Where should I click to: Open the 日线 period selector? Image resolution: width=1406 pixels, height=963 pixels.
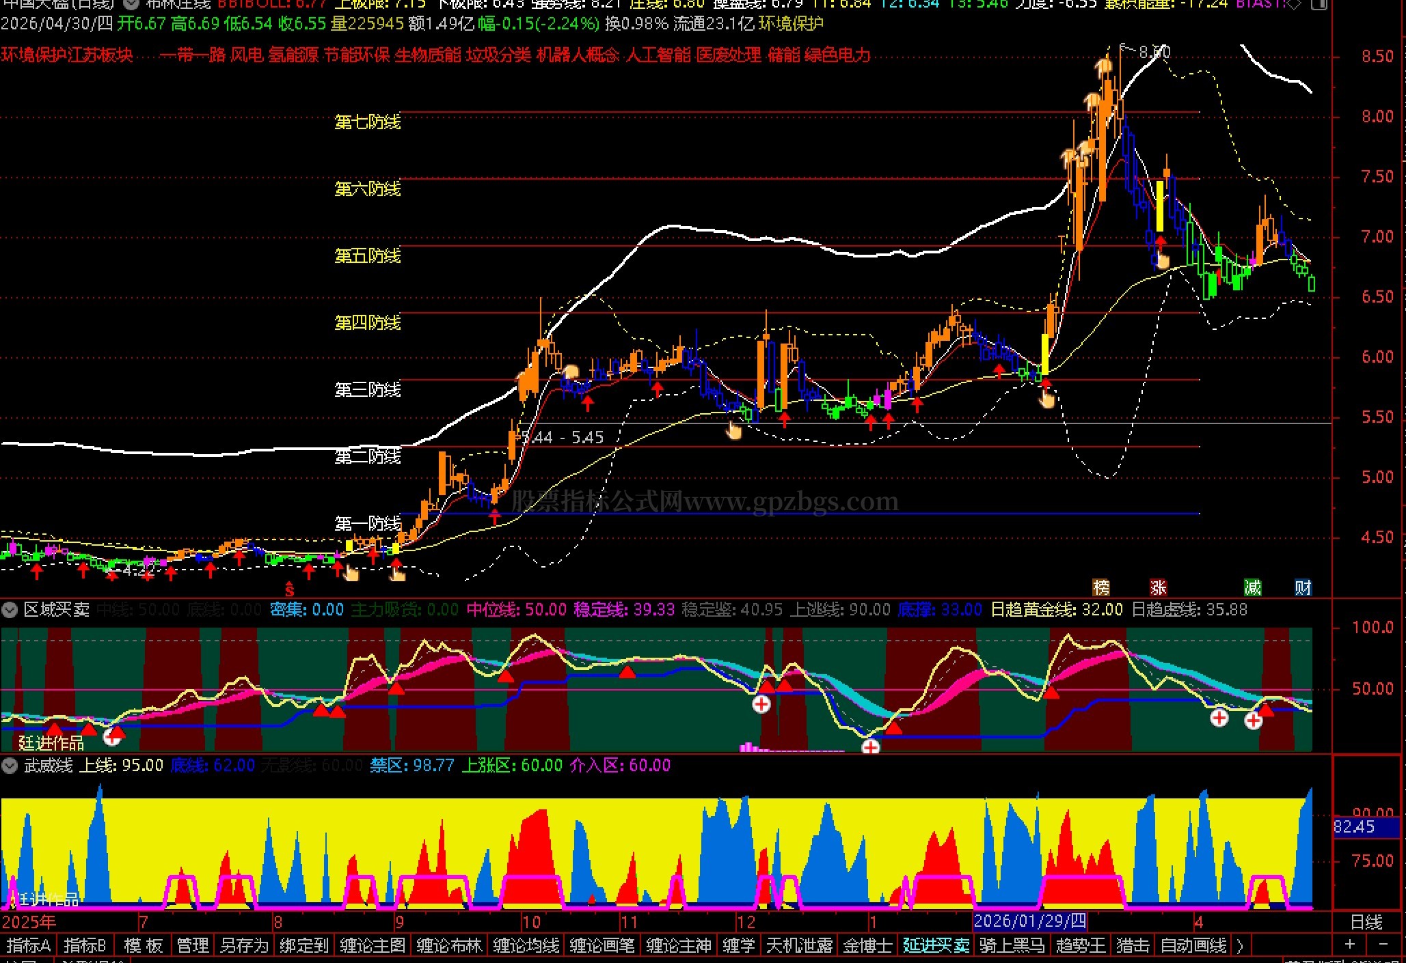pyautogui.click(x=1366, y=923)
